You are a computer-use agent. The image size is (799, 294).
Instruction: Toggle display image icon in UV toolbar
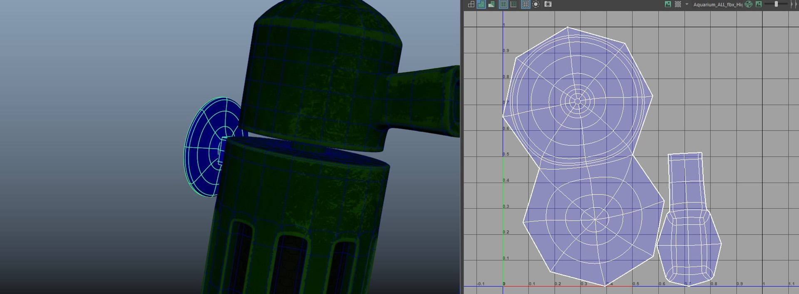[668, 4]
